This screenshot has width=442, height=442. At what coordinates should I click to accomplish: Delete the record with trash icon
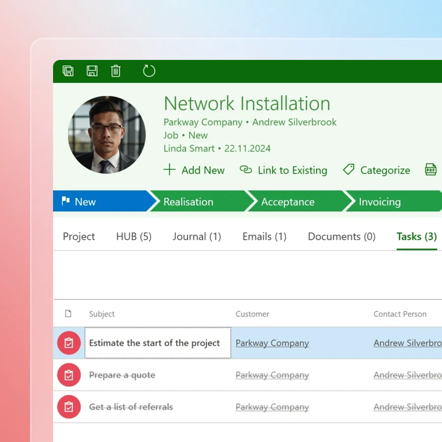tap(115, 71)
